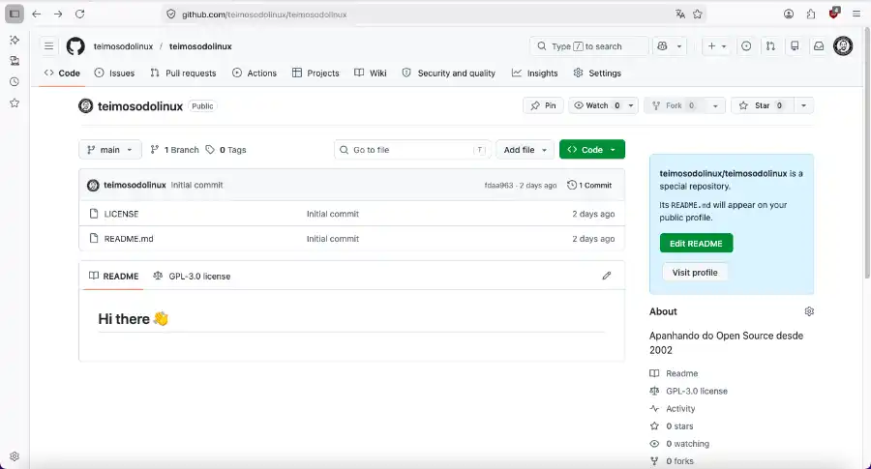Open commit hash fdaa963
Image resolution: width=871 pixels, height=469 pixels.
point(498,186)
